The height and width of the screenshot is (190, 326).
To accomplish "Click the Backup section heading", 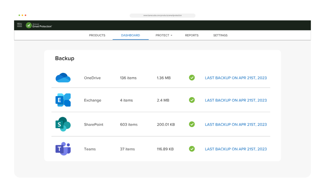I will 65,58.
